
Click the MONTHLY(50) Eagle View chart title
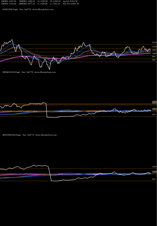pos(30,135)
